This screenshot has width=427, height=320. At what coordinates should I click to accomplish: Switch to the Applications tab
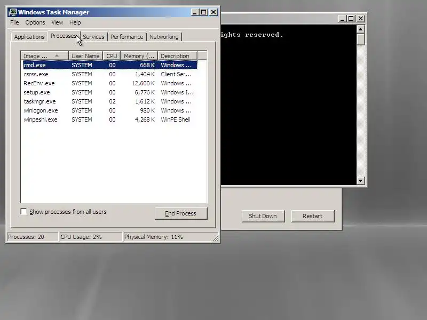(x=29, y=37)
